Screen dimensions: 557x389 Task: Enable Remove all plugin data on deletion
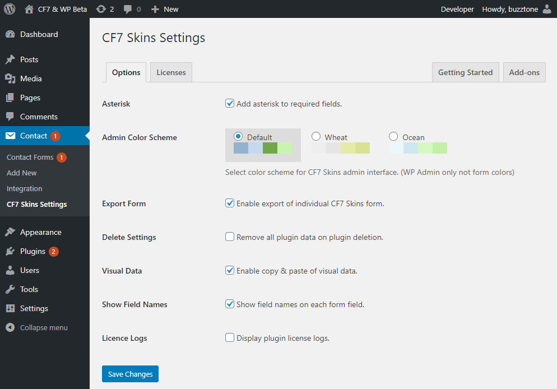click(x=230, y=237)
